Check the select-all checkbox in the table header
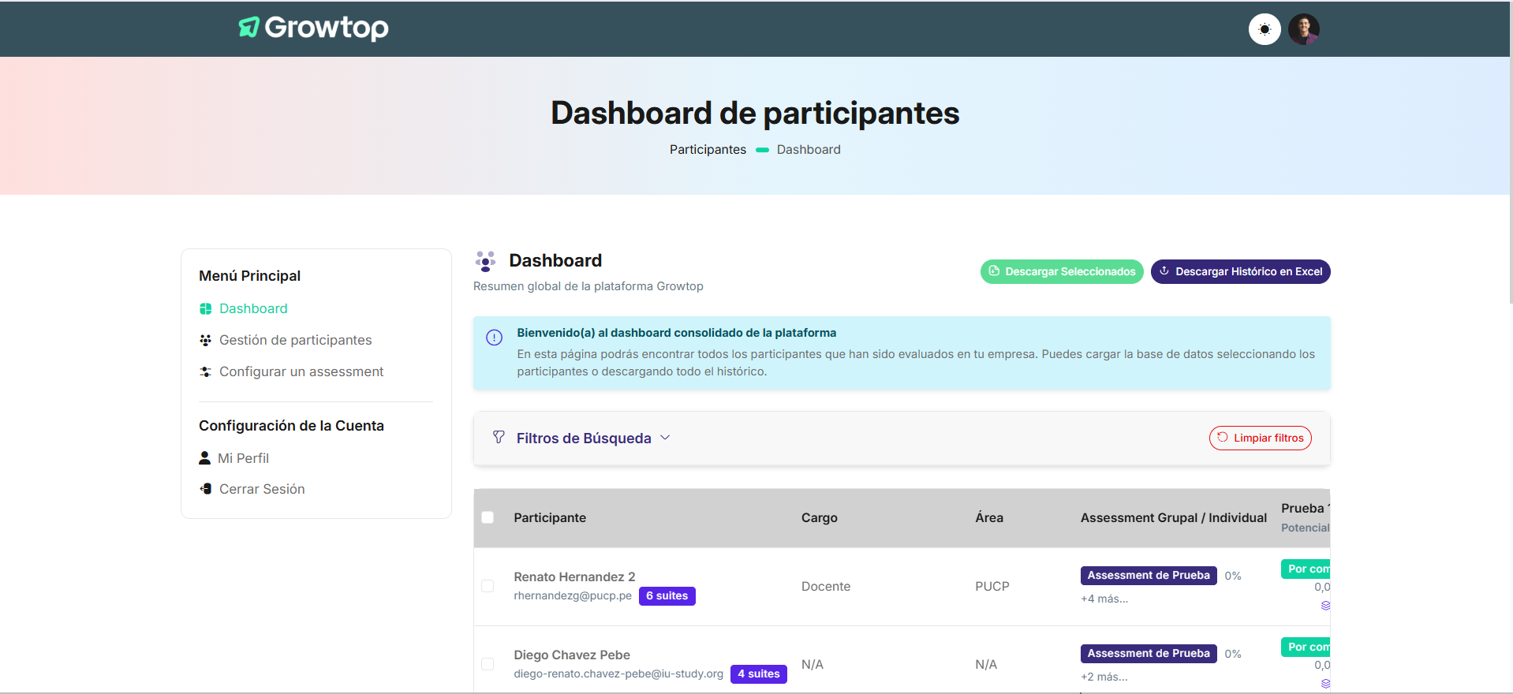Image resolution: width=1513 pixels, height=694 pixels. coord(488,518)
